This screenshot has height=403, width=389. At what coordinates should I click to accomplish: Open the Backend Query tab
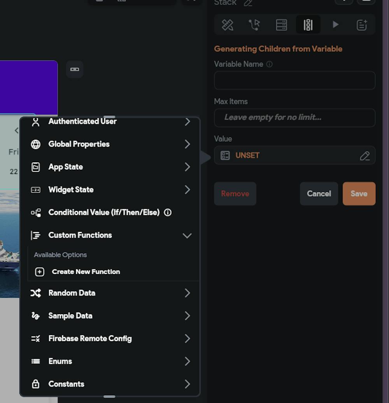(281, 25)
